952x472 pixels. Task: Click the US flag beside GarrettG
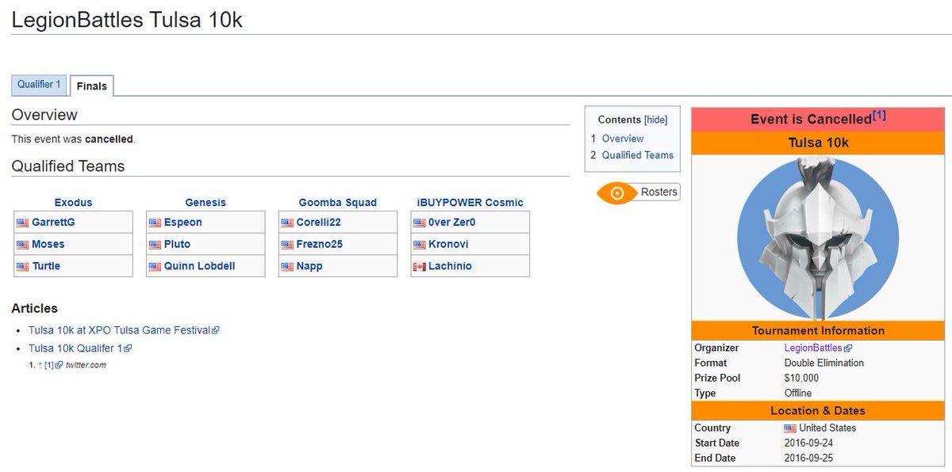pyautogui.click(x=22, y=223)
